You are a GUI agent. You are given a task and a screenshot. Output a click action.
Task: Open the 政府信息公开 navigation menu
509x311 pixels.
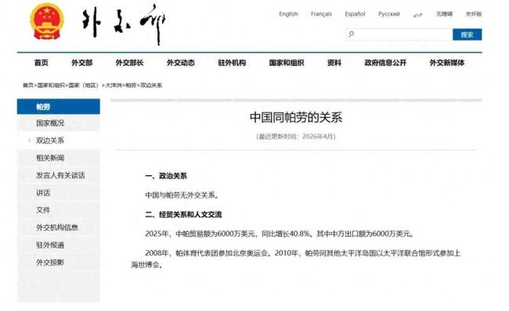click(x=385, y=63)
